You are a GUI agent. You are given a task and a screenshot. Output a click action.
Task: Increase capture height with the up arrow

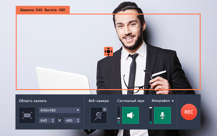[78, 119]
